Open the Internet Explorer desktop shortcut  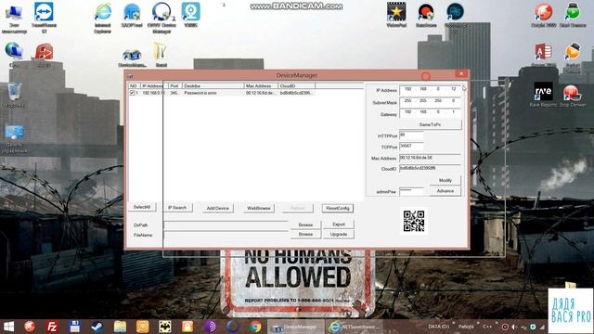[x=103, y=18]
